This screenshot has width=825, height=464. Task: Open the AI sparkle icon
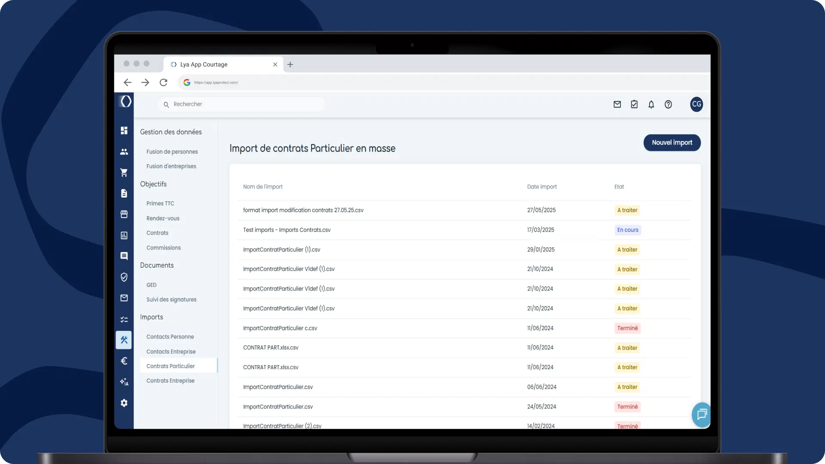point(124,382)
